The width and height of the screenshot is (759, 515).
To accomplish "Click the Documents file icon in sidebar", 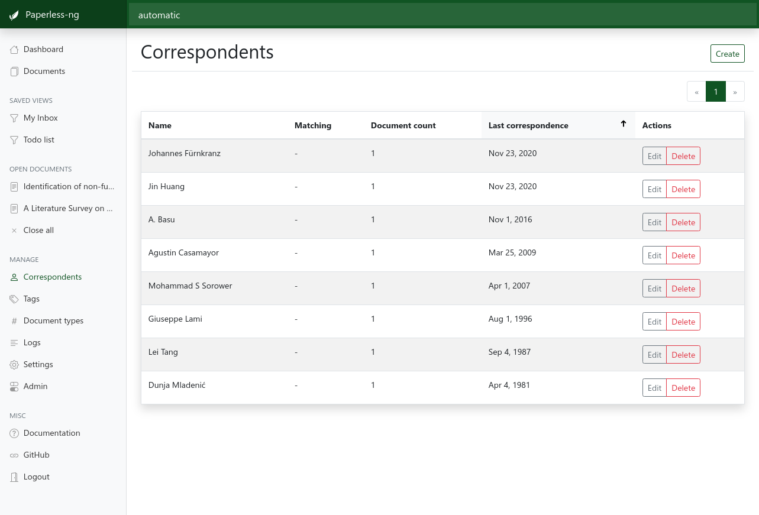I will click(x=14, y=72).
